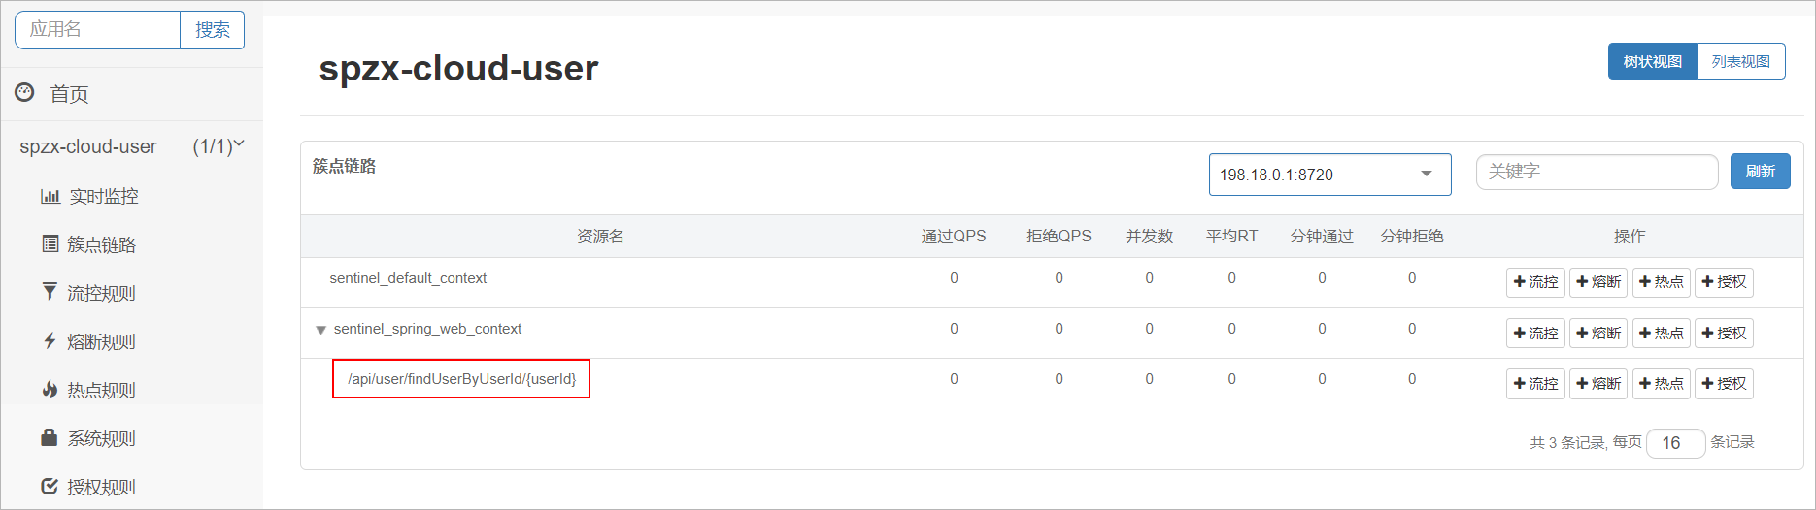This screenshot has width=1816, height=510.
Task: Add 熔断 rule for findUserByUserId resource
Action: [x=1598, y=384]
